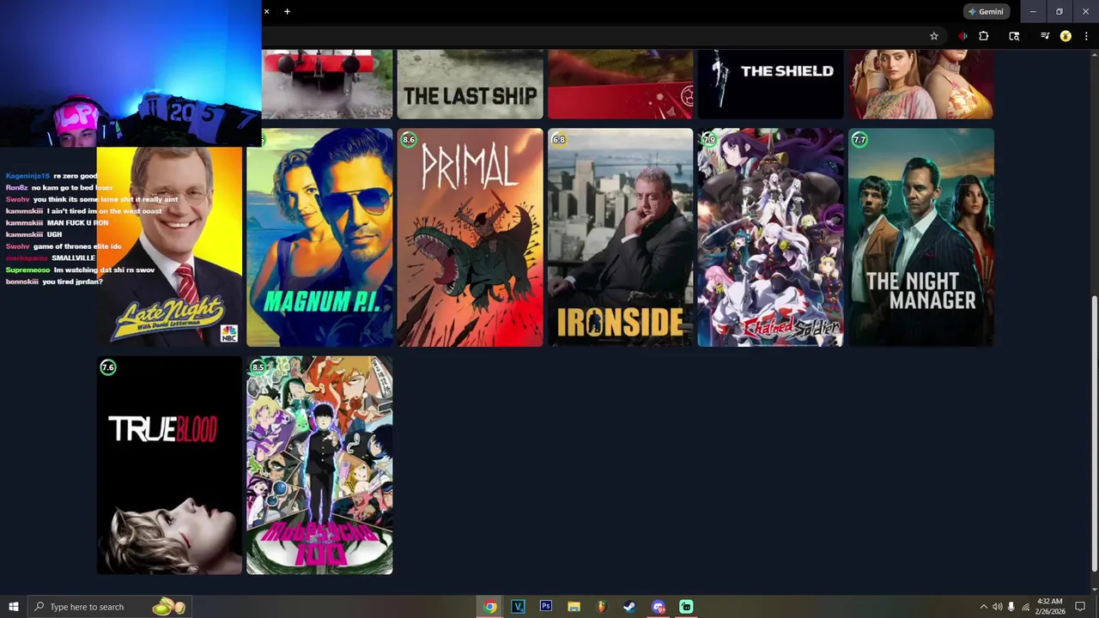This screenshot has width=1099, height=618.
Task: Open the Chrome three-dot menu
Action: pos(1086,36)
